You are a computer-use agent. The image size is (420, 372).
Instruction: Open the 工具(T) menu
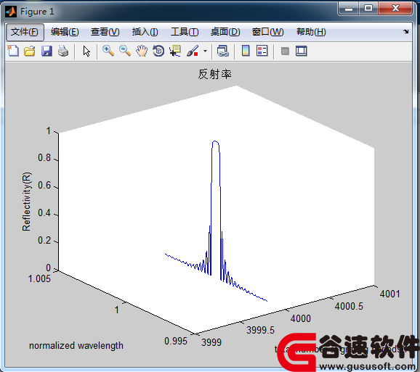[185, 32]
